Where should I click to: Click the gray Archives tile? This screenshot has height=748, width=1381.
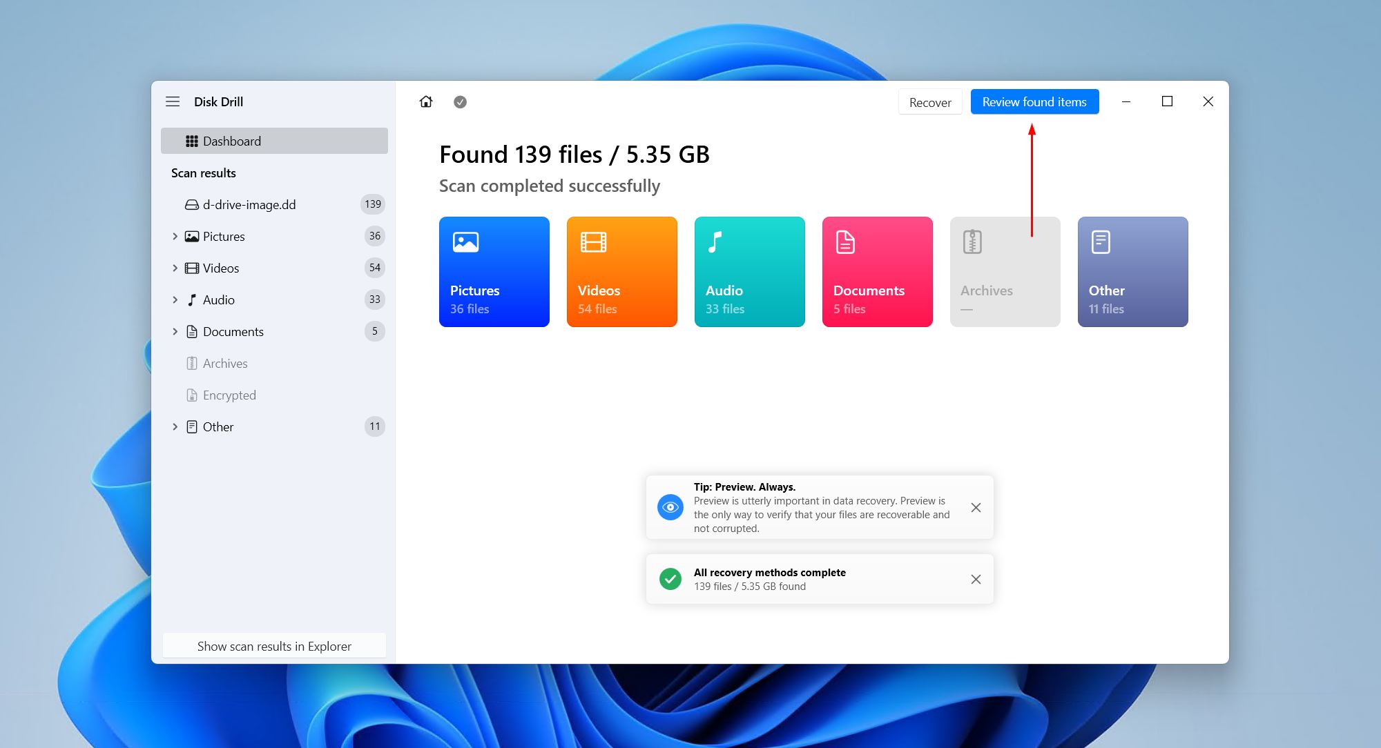point(1005,272)
